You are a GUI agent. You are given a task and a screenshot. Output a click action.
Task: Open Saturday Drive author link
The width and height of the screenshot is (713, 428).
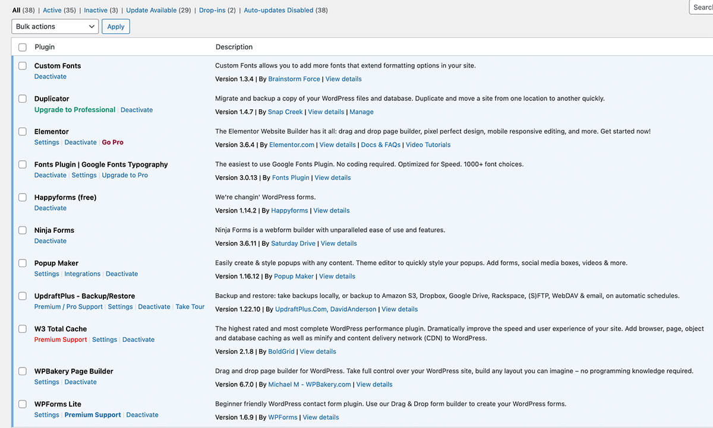(292, 243)
